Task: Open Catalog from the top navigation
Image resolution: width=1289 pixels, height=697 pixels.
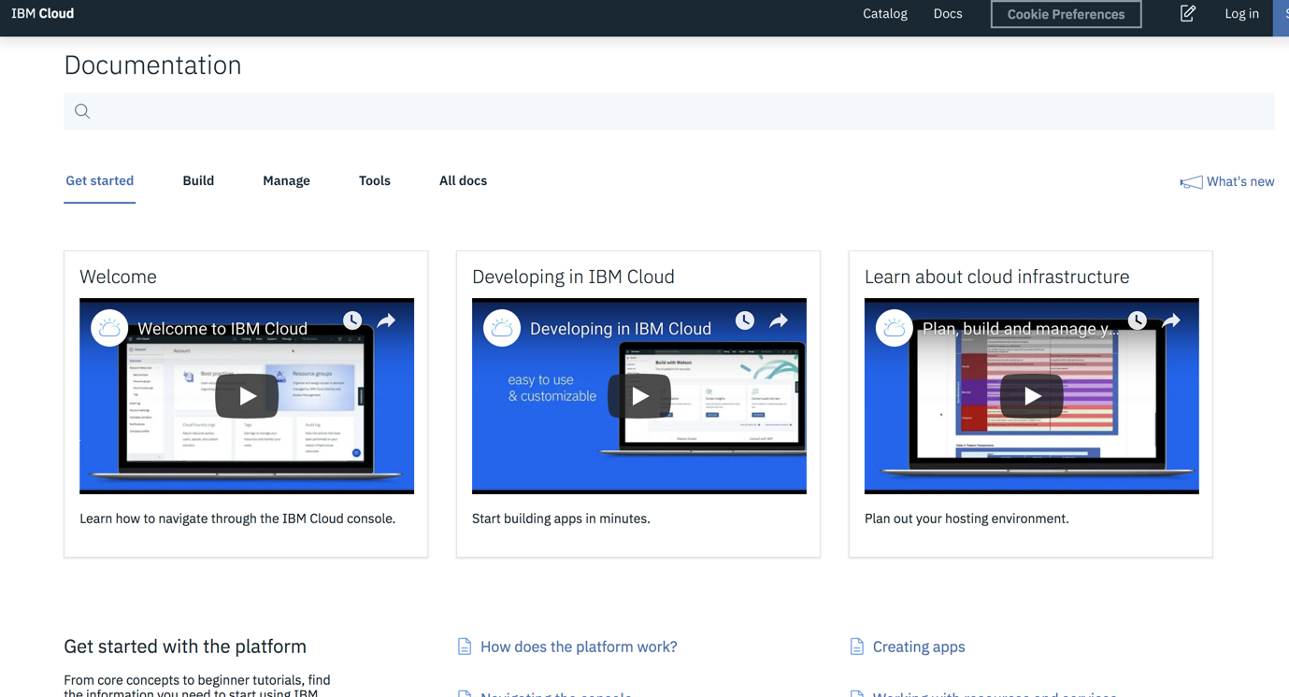Action: (x=884, y=13)
